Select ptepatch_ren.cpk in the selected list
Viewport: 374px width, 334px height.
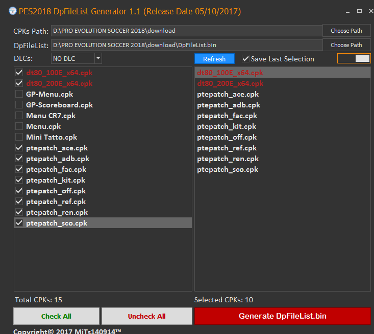[x=283, y=159]
